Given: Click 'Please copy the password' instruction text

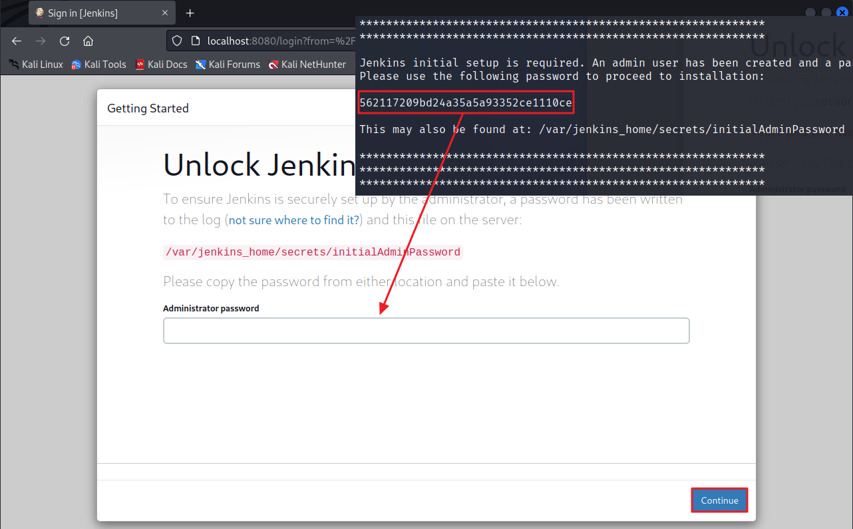Looking at the screenshot, I should coord(361,281).
